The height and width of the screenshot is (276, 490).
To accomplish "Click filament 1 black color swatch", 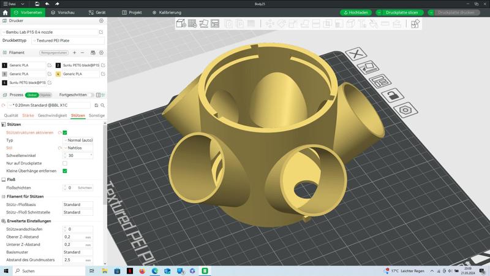I will (4, 65).
